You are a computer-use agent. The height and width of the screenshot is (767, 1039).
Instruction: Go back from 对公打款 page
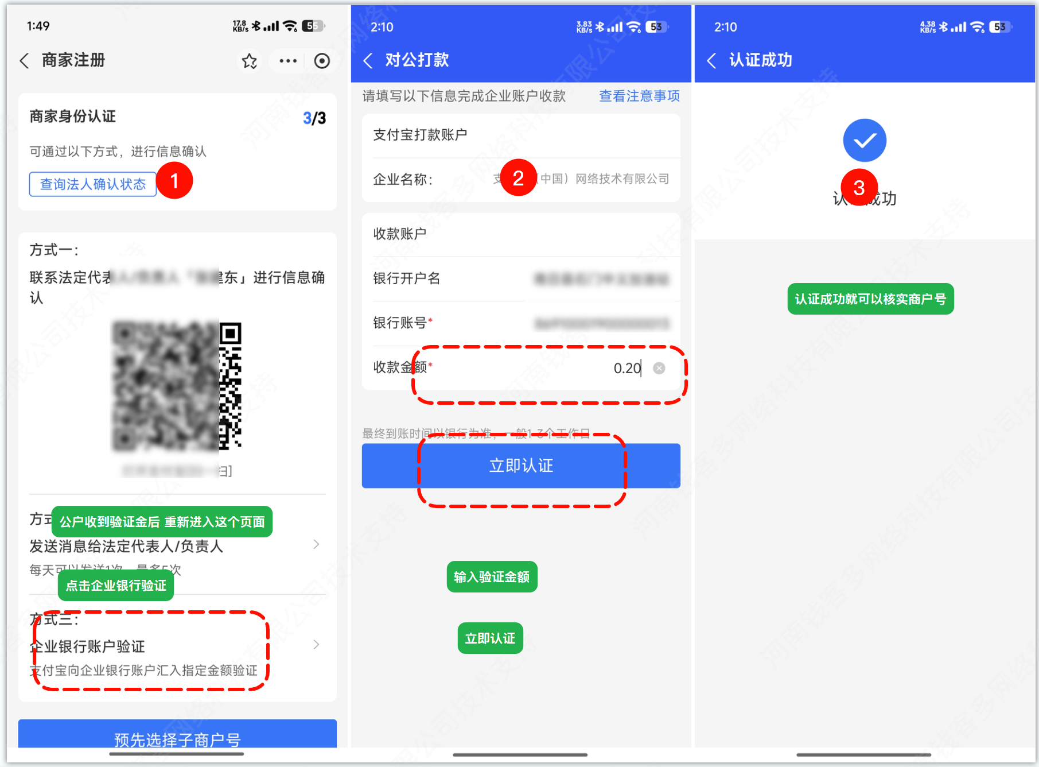point(368,61)
